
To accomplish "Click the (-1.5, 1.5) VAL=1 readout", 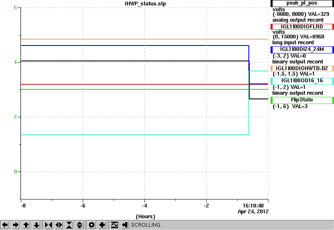I will coord(294,74).
